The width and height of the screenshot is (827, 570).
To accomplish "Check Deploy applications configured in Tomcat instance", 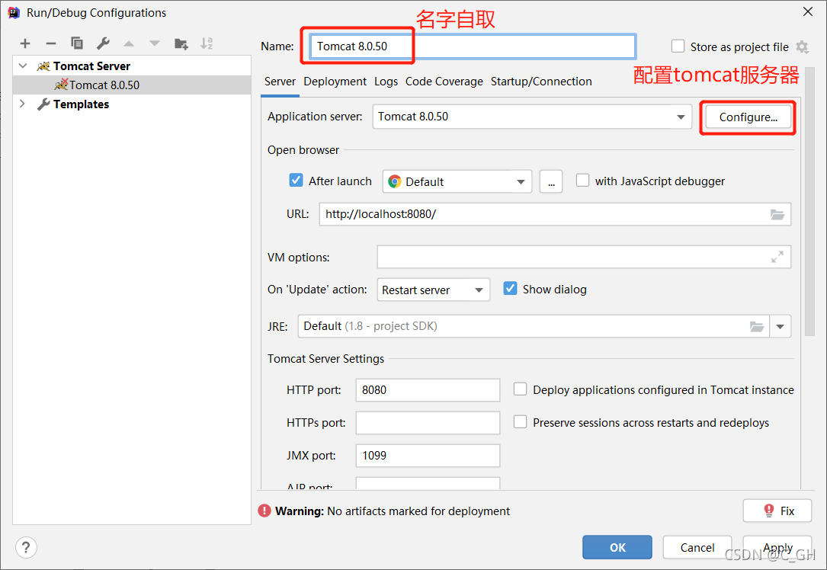I will click(x=520, y=389).
